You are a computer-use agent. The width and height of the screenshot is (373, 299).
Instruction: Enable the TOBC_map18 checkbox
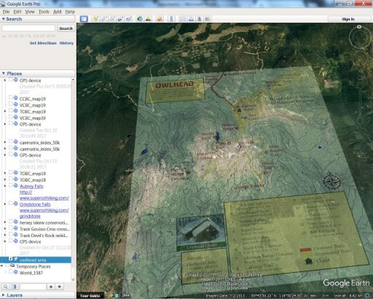(x=10, y=179)
